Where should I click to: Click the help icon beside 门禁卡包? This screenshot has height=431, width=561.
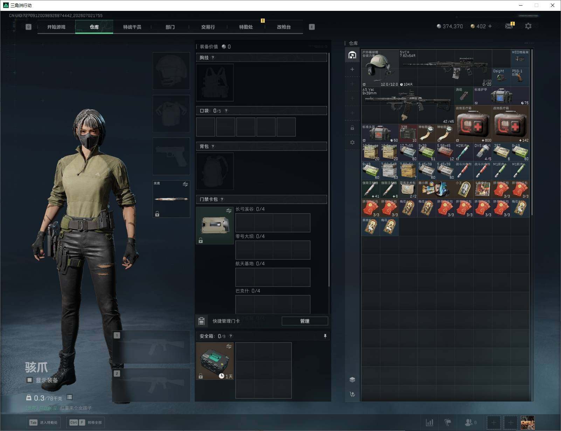pyautogui.click(x=222, y=199)
